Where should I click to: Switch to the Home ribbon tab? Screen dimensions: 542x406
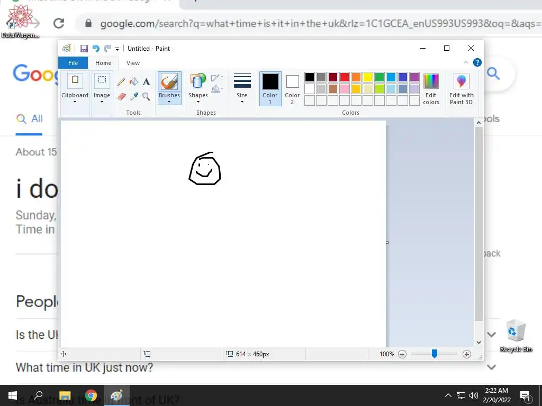click(103, 63)
